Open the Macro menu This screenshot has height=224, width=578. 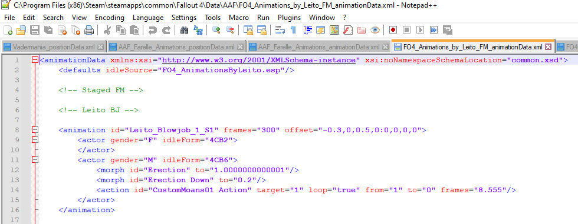coord(239,18)
